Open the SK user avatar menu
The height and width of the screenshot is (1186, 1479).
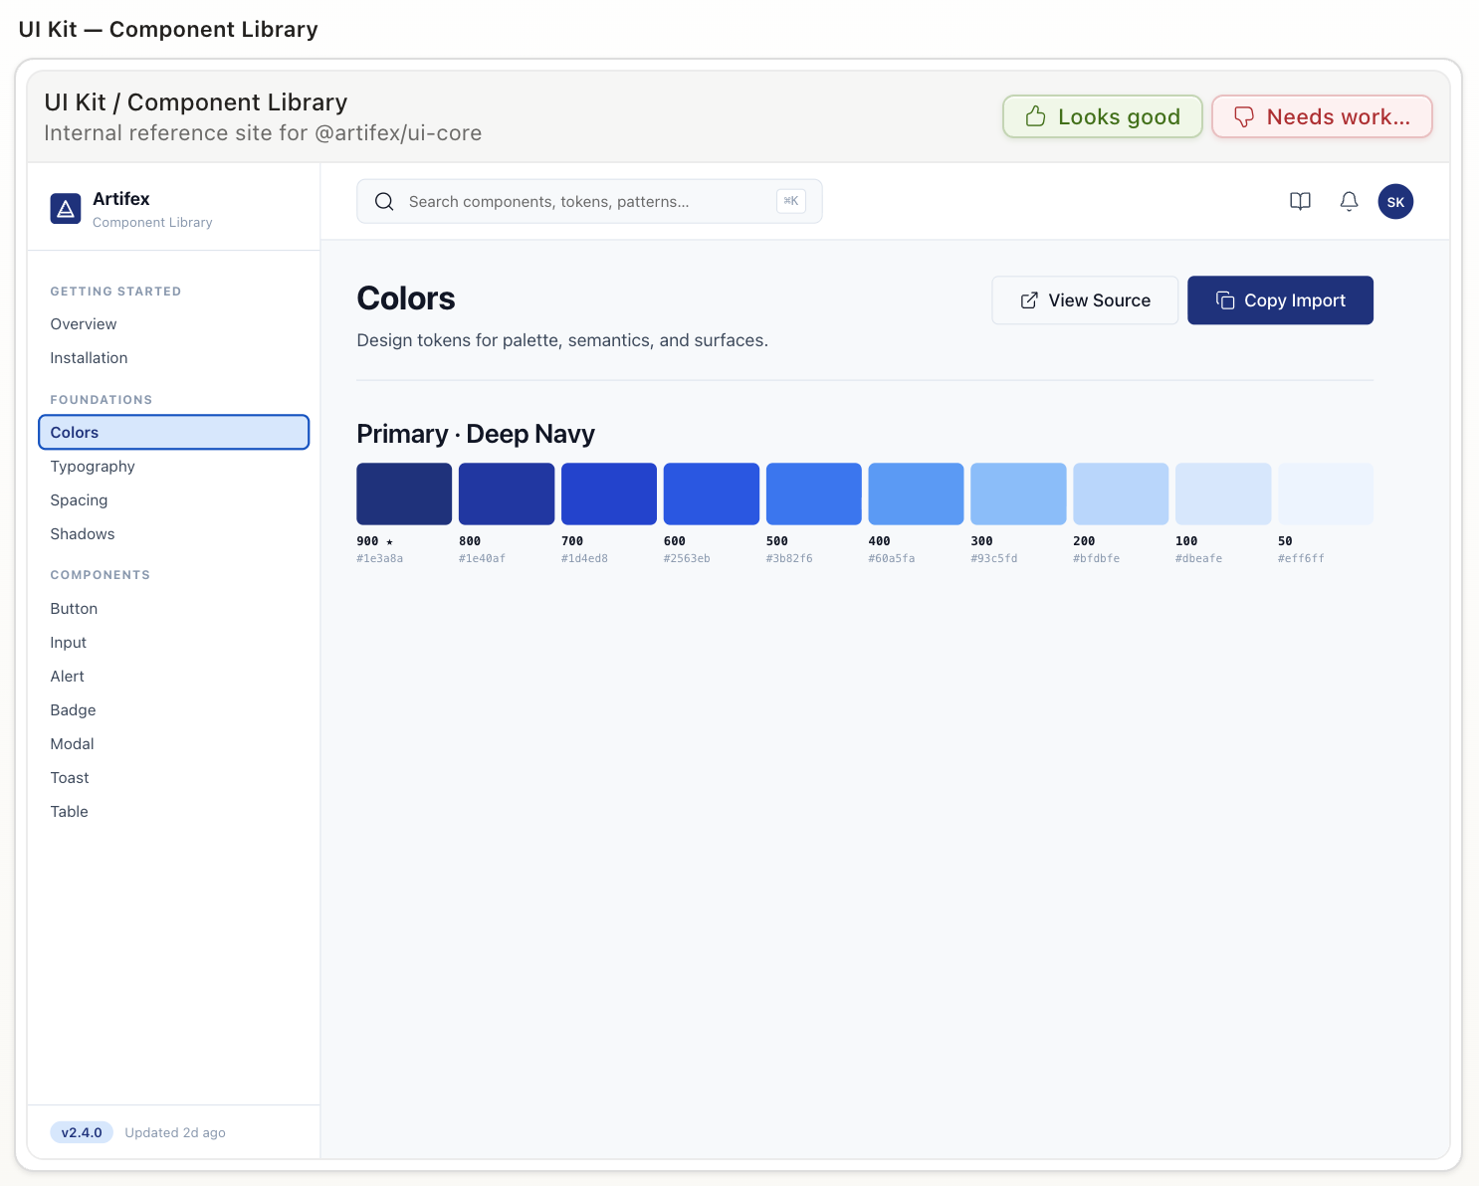(x=1395, y=201)
